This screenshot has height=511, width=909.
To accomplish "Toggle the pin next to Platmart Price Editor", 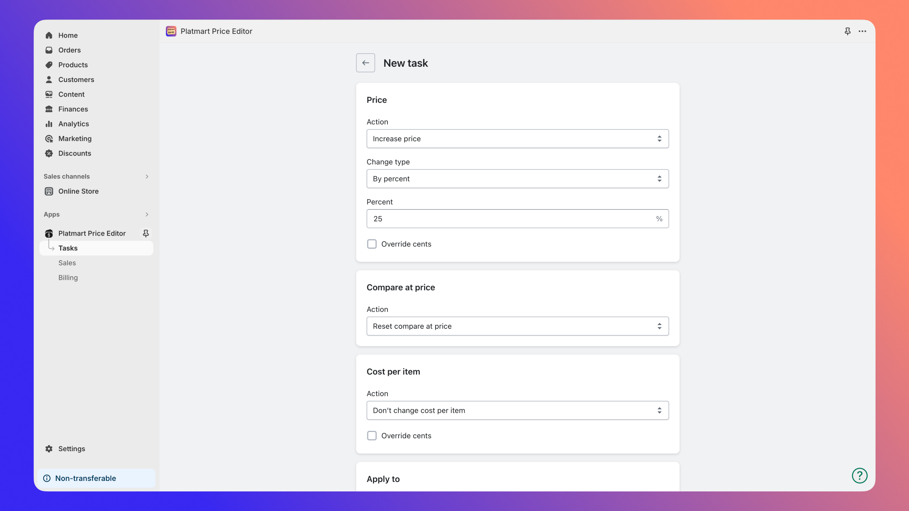I will [146, 233].
